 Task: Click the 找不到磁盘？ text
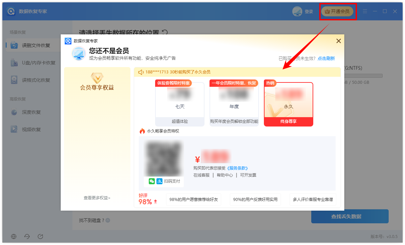92,220
